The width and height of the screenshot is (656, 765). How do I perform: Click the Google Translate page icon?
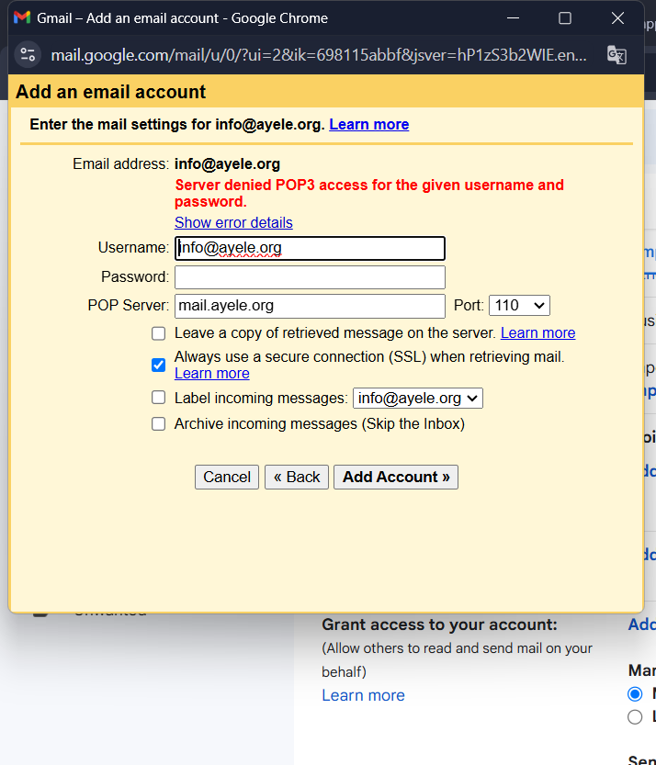point(616,55)
